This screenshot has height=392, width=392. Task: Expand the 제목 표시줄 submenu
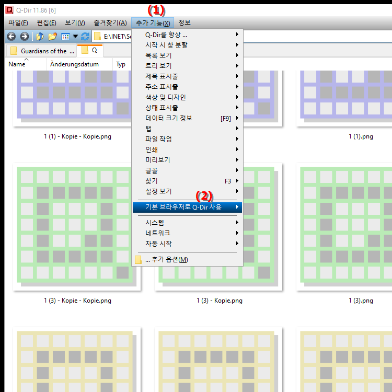(187, 76)
